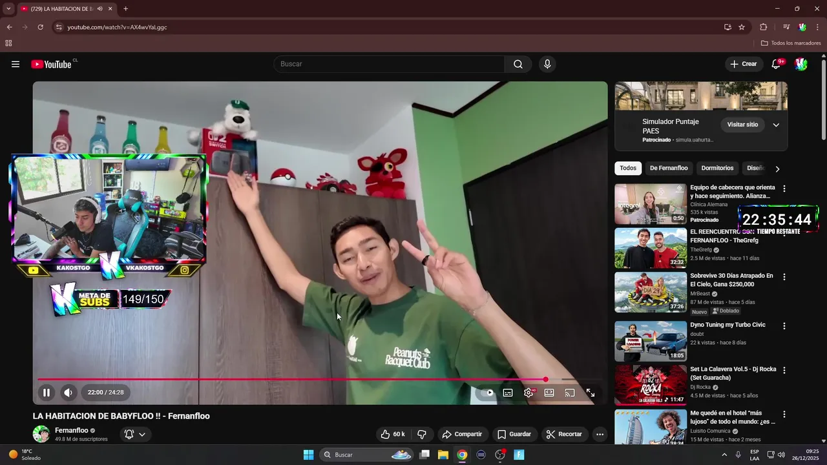The height and width of the screenshot is (465, 827).
Task: Open the Todos los marcadores folder
Action: (x=791, y=43)
